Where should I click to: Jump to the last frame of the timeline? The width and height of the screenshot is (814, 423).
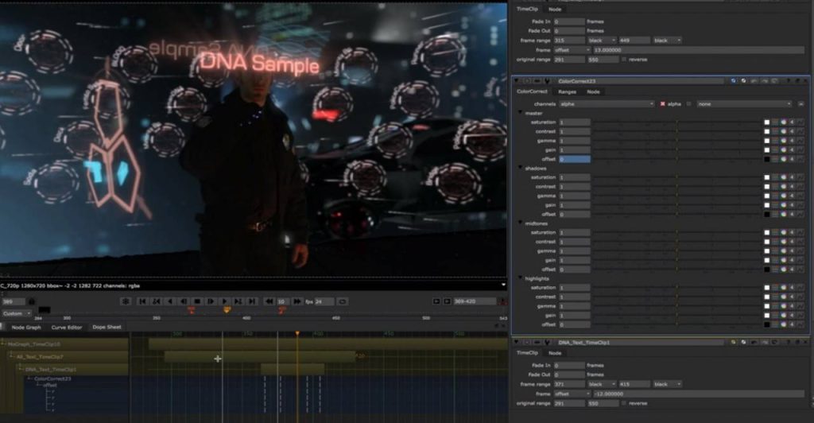[x=252, y=301]
